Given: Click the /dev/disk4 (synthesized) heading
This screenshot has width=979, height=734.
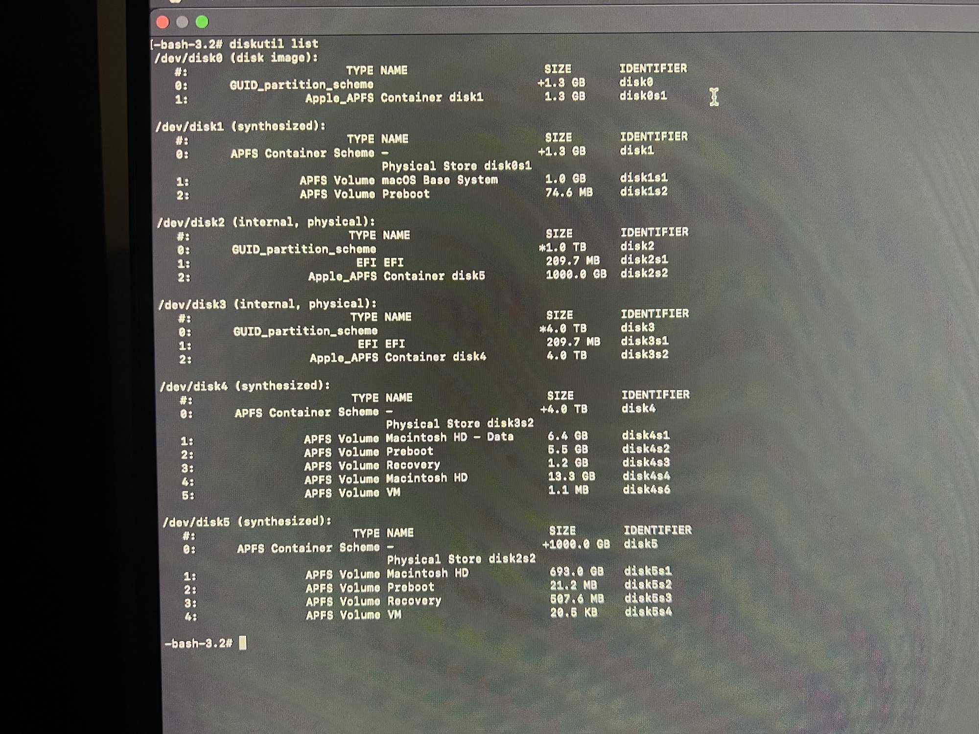Looking at the screenshot, I should tap(245, 386).
